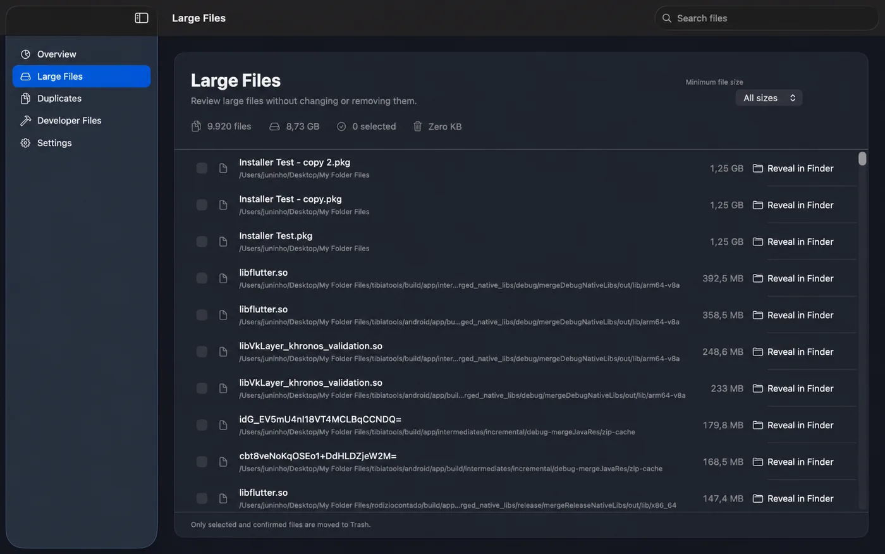
Task: Click file icon for 147,4 MB libflutter.so
Action: pos(223,498)
